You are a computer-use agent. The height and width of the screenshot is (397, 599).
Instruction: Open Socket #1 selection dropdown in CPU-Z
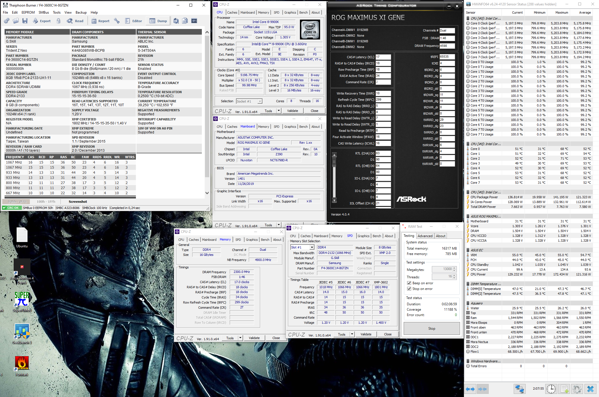tap(260, 101)
